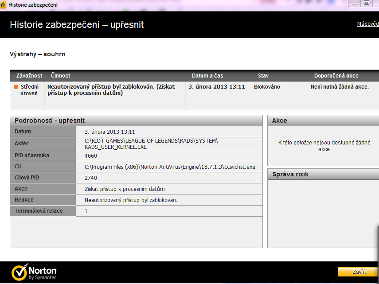Click the Správa rizik panel header

pos(323,174)
